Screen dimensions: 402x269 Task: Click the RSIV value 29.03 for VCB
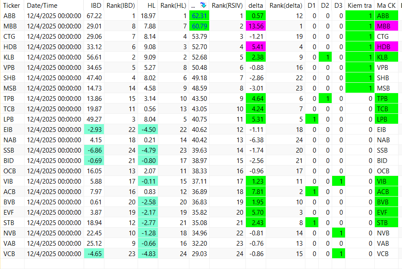click(x=199, y=254)
